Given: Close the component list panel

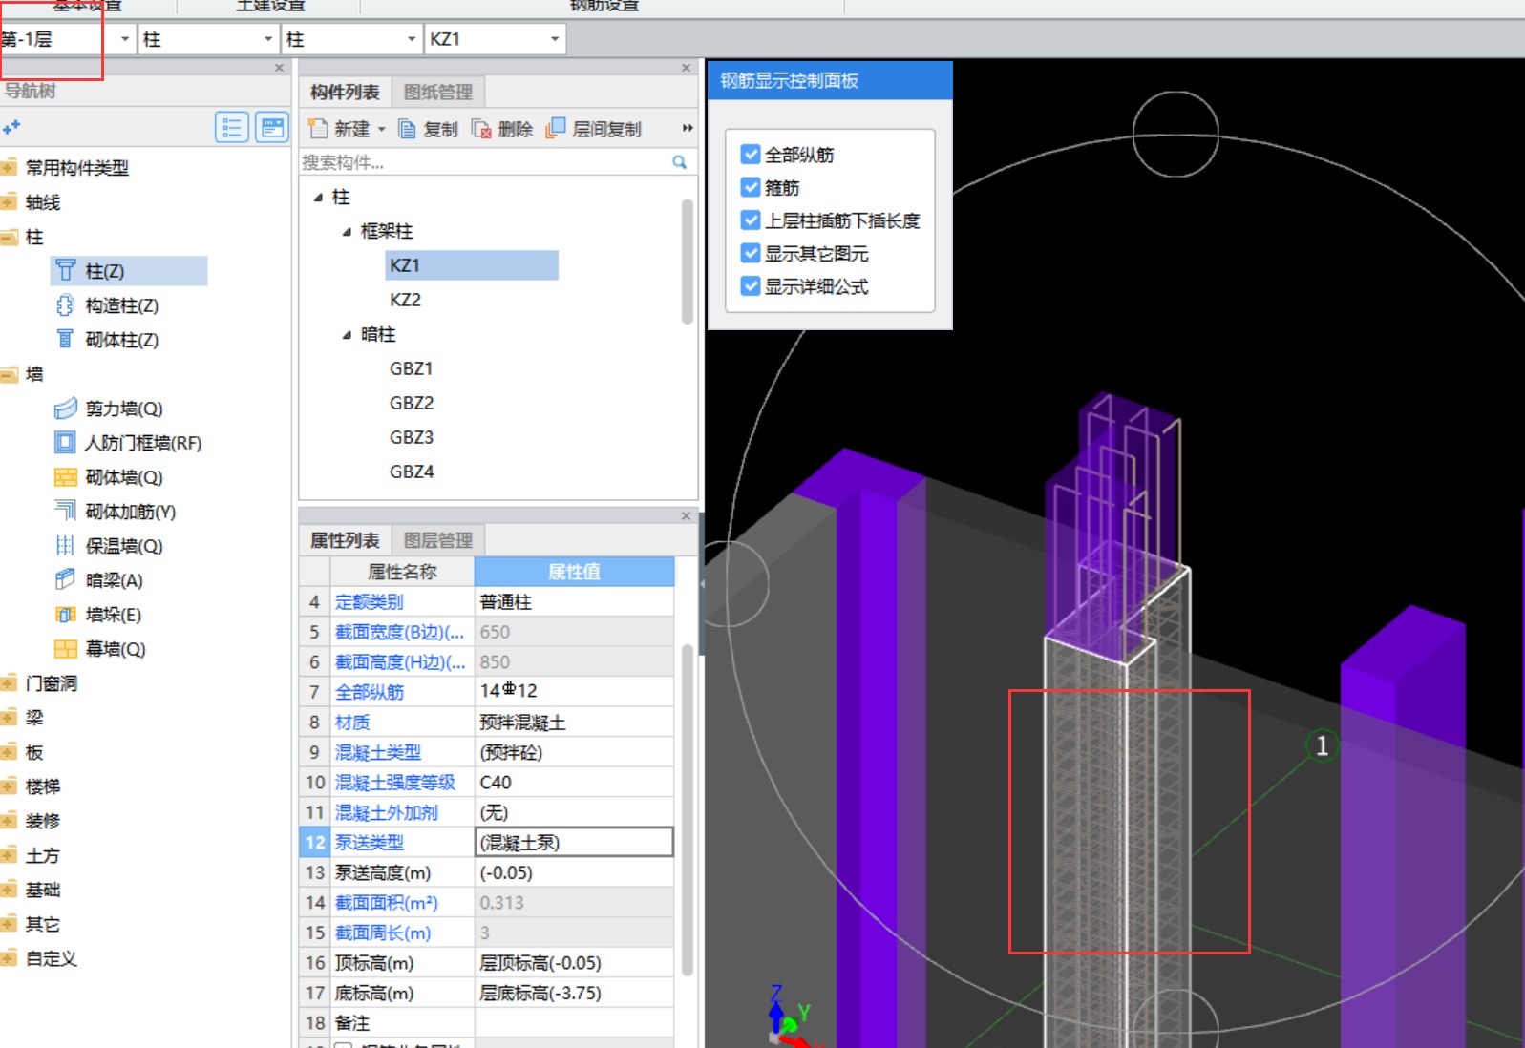Looking at the screenshot, I should (686, 68).
